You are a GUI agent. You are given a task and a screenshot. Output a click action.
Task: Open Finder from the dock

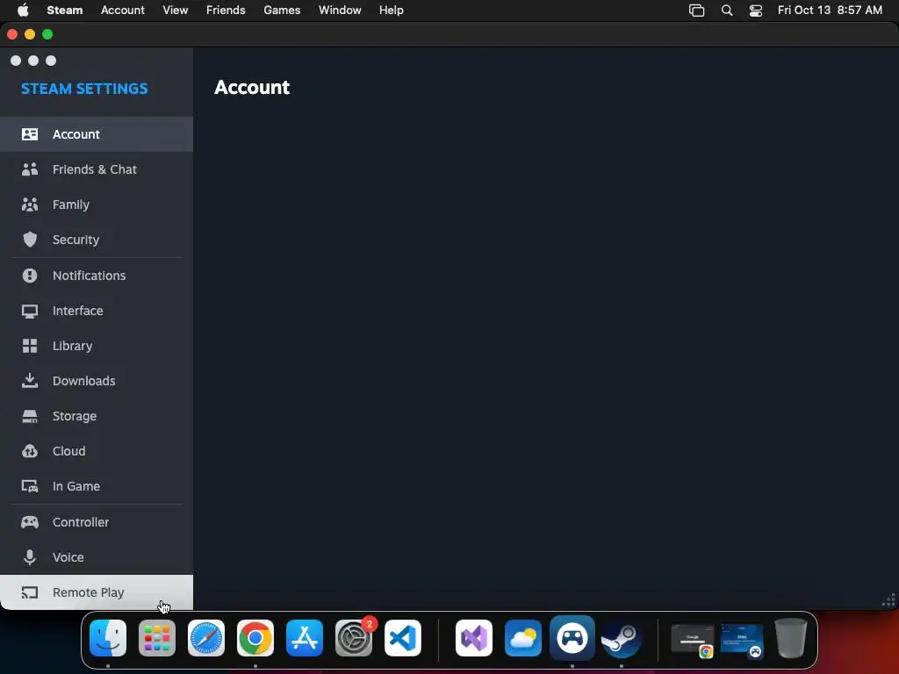[x=108, y=638]
